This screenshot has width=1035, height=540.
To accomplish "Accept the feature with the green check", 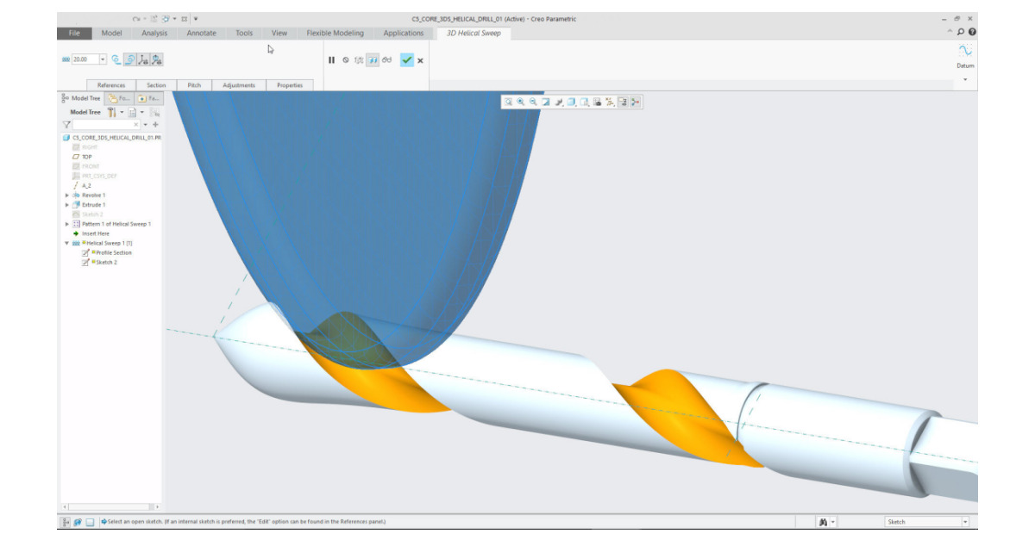I will (x=405, y=61).
